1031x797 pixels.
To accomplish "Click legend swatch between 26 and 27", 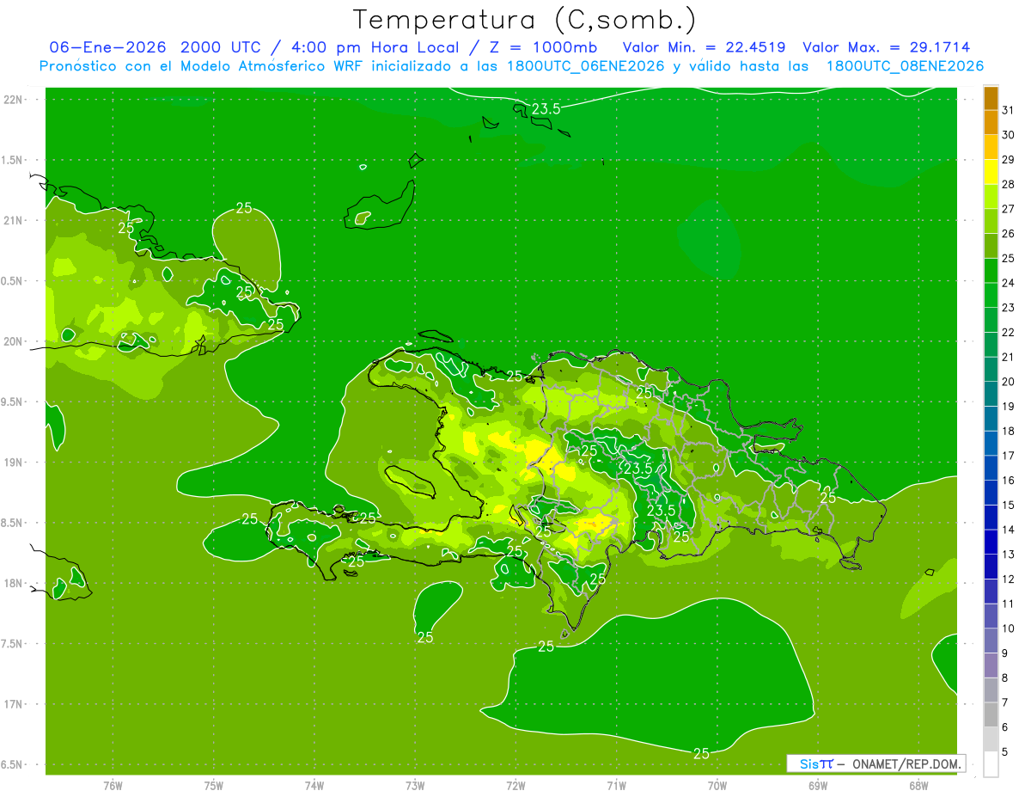I will (x=991, y=221).
